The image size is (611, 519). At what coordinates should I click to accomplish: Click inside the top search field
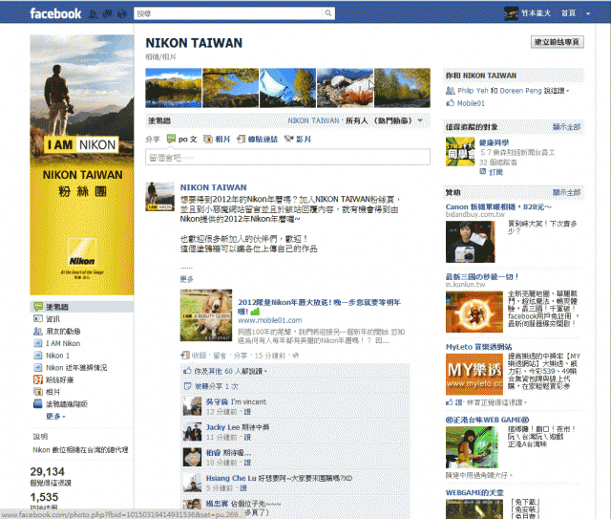click(x=228, y=13)
